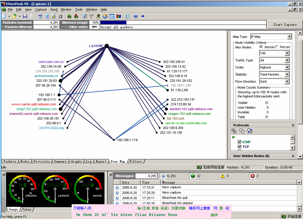
Task: Open the Flow Direction dropdown
Action: tap(287, 82)
